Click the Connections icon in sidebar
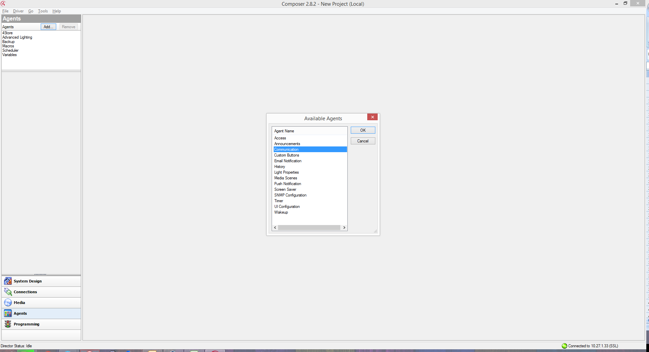The height and width of the screenshot is (352, 649). coord(8,292)
